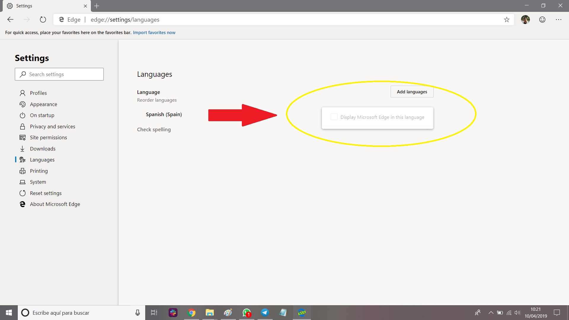Focus the Search settings field
The height and width of the screenshot is (320, 569).
(x=59, y=74)
